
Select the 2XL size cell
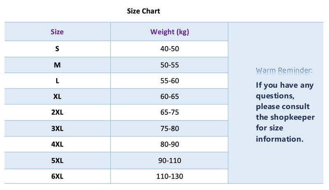[x=57, y=112]
